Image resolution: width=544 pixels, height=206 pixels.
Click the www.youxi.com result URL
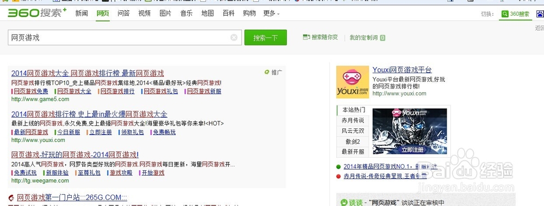(x=38, y=140)
